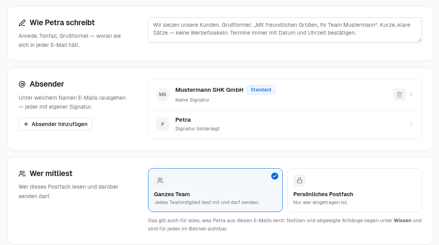Click the Keine Signatur text
The image size is (439, 245).
click(192, 100)
